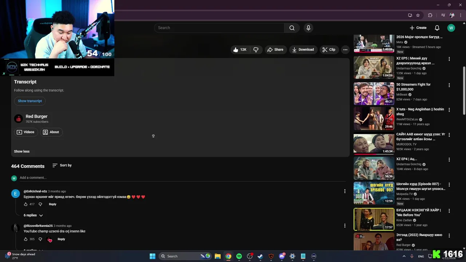This screenshot has height=262, width=466.
Task: Open Undarmaa Gonchig channel under XZ EP5
Action: 409,68
